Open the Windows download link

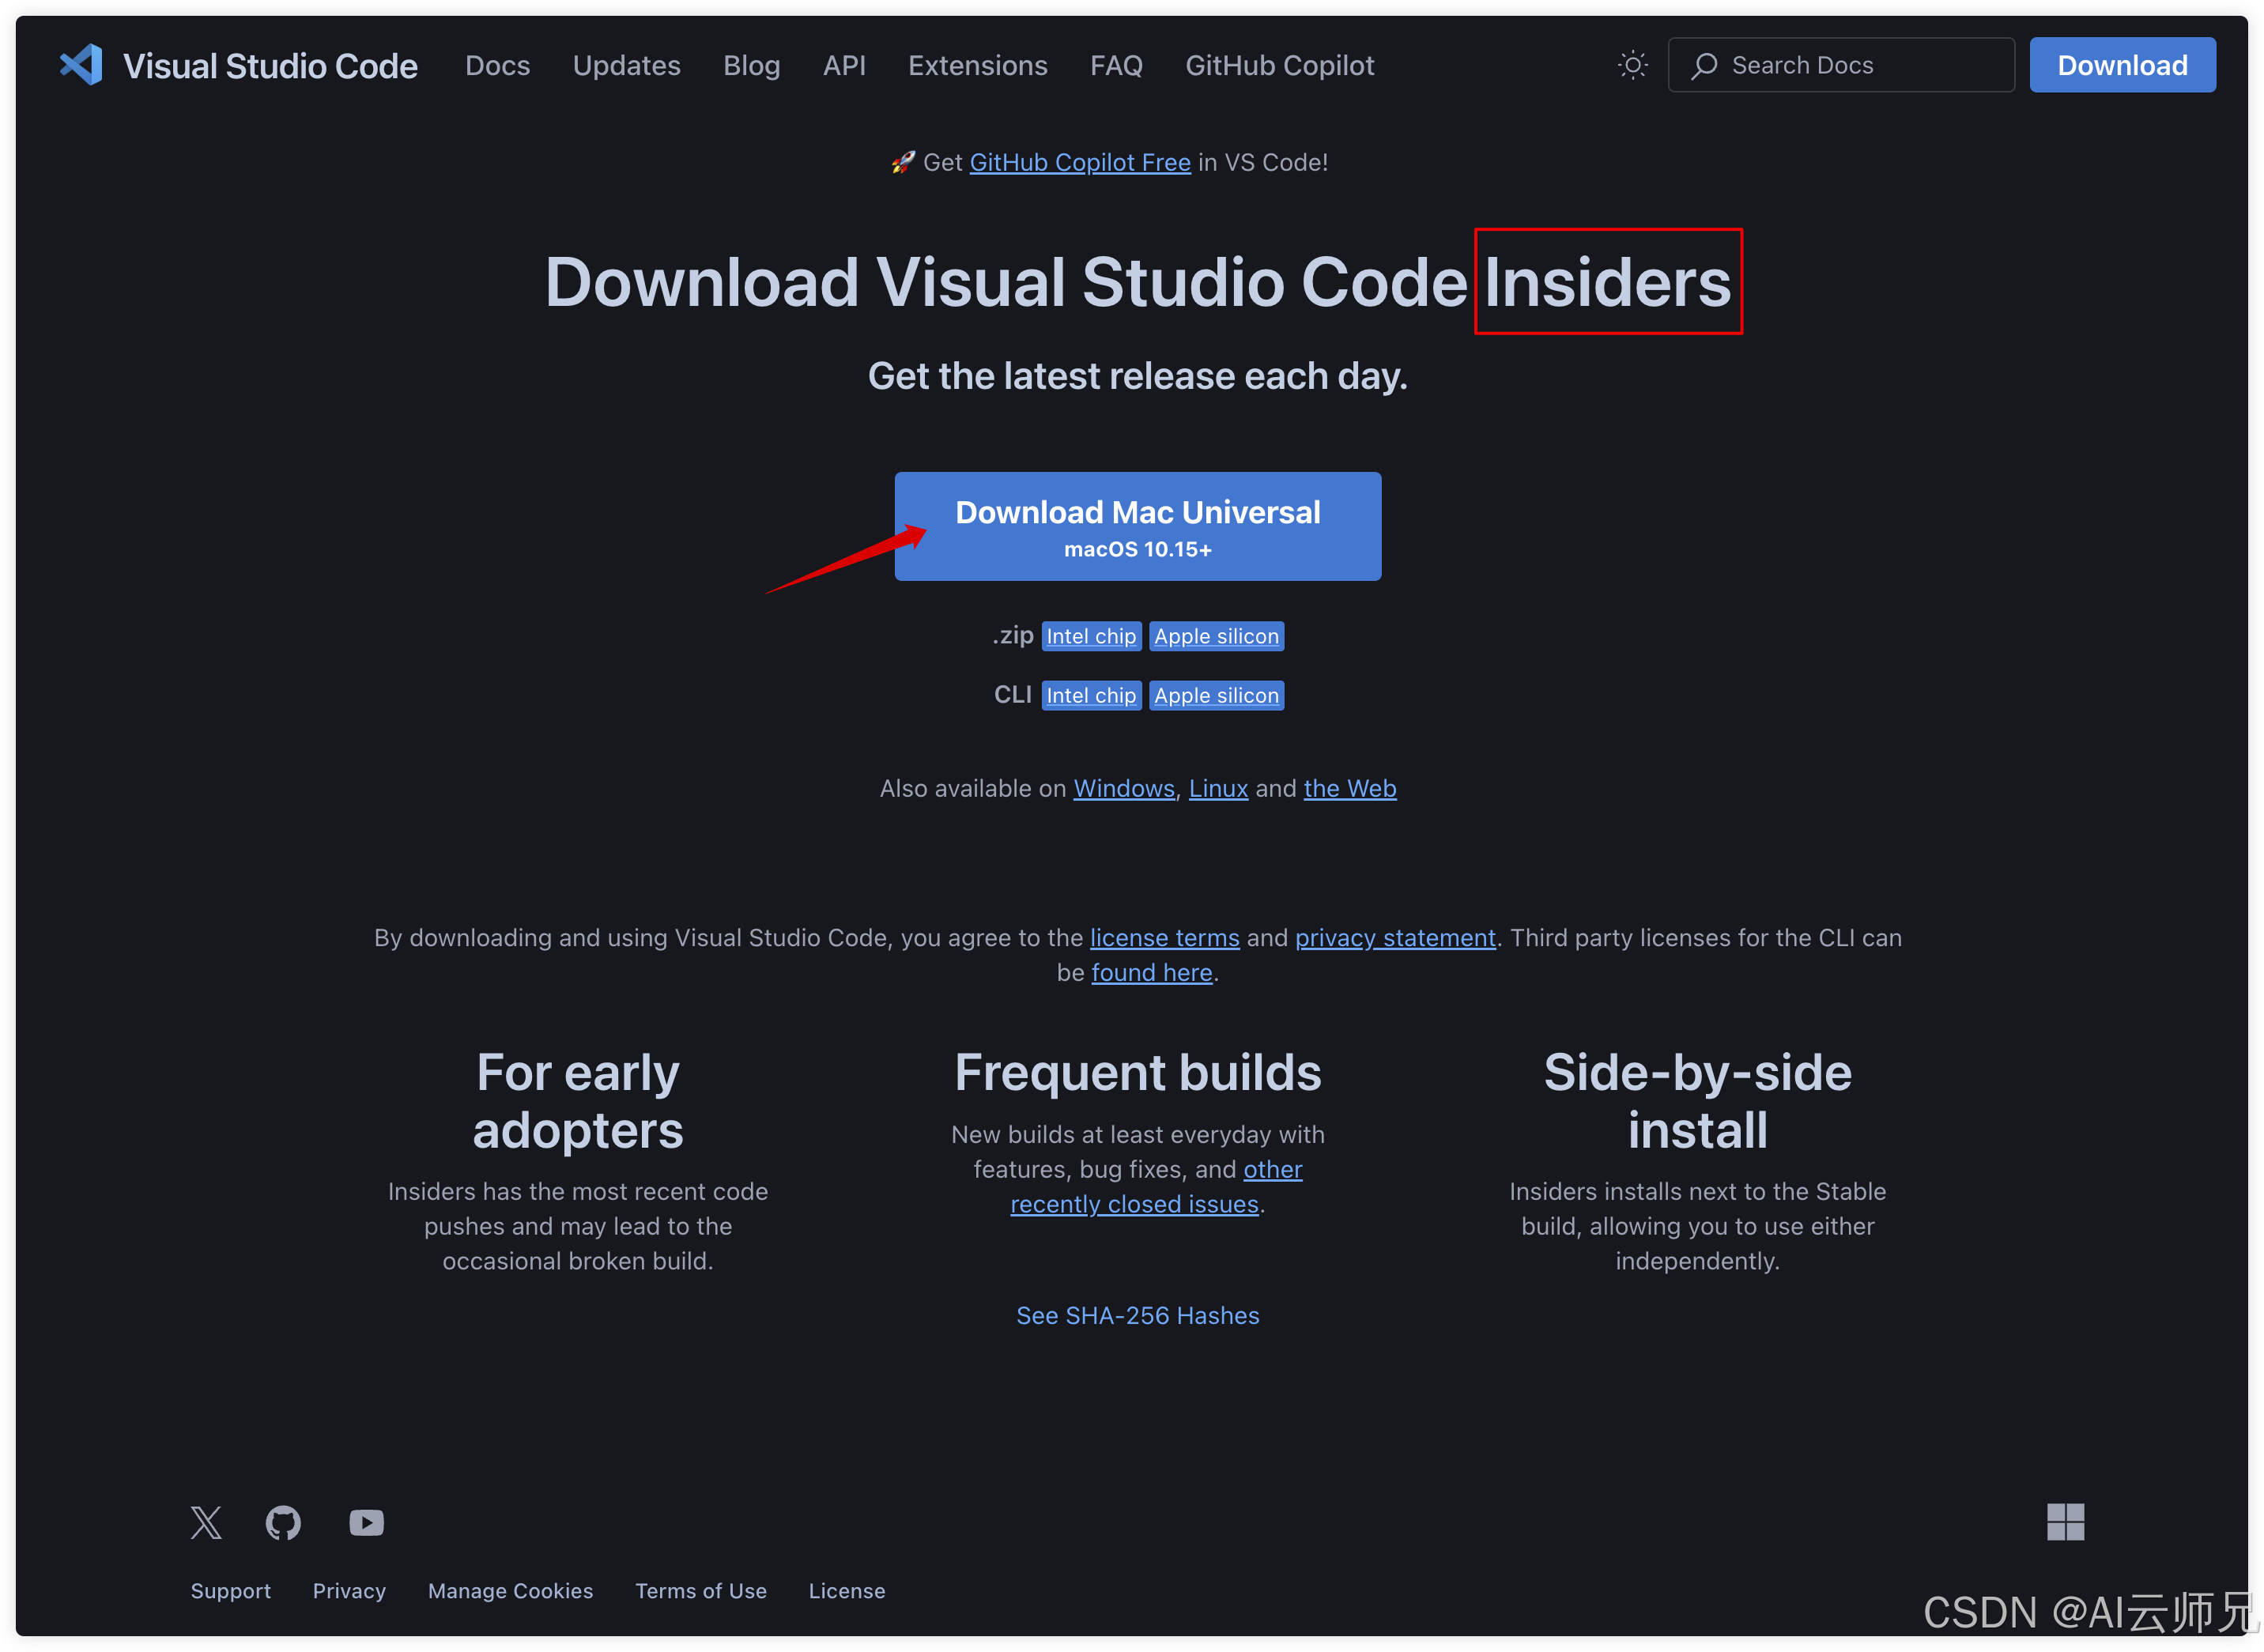[1123, 788]
